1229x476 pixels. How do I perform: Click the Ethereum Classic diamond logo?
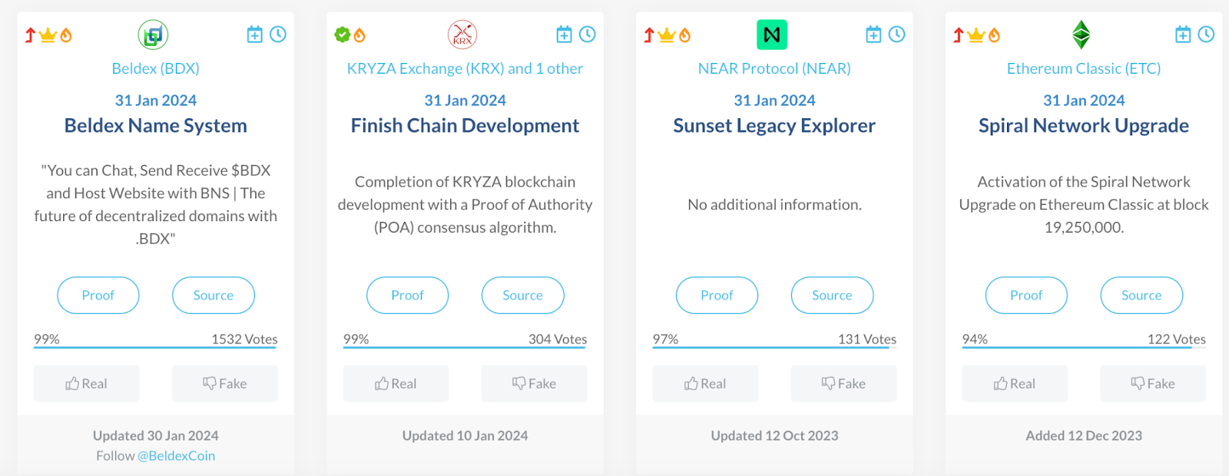click(x=1082, y=35)
